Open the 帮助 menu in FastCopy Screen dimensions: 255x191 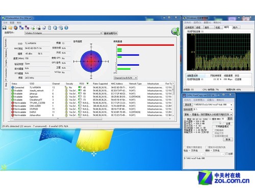click(x=220, y=100)
